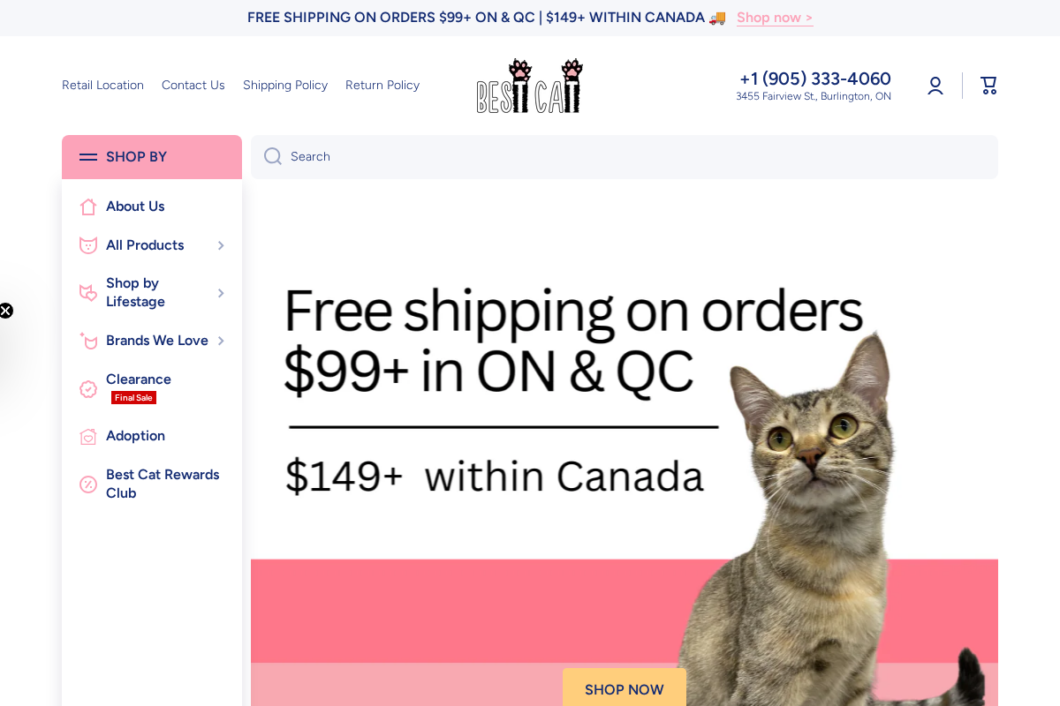Click the Adoption gift-box icon

coord(88,436)
